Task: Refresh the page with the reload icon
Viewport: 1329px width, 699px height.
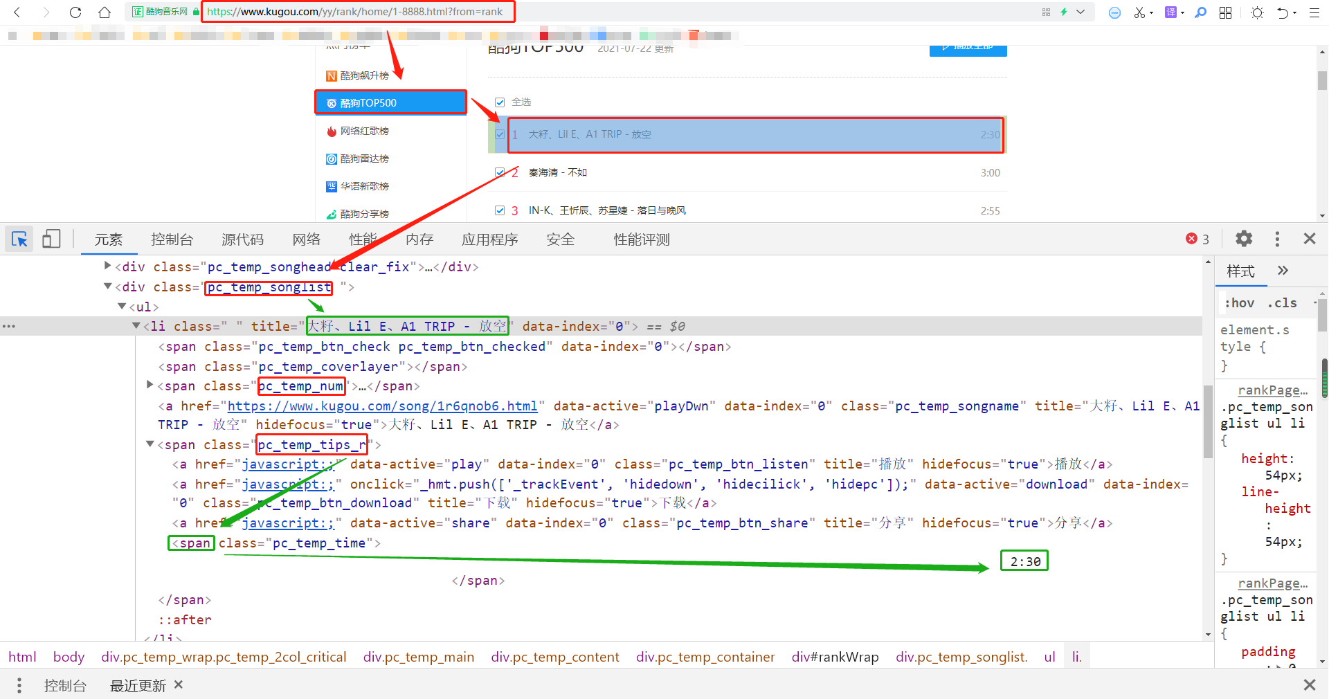Action: point(75,12)
